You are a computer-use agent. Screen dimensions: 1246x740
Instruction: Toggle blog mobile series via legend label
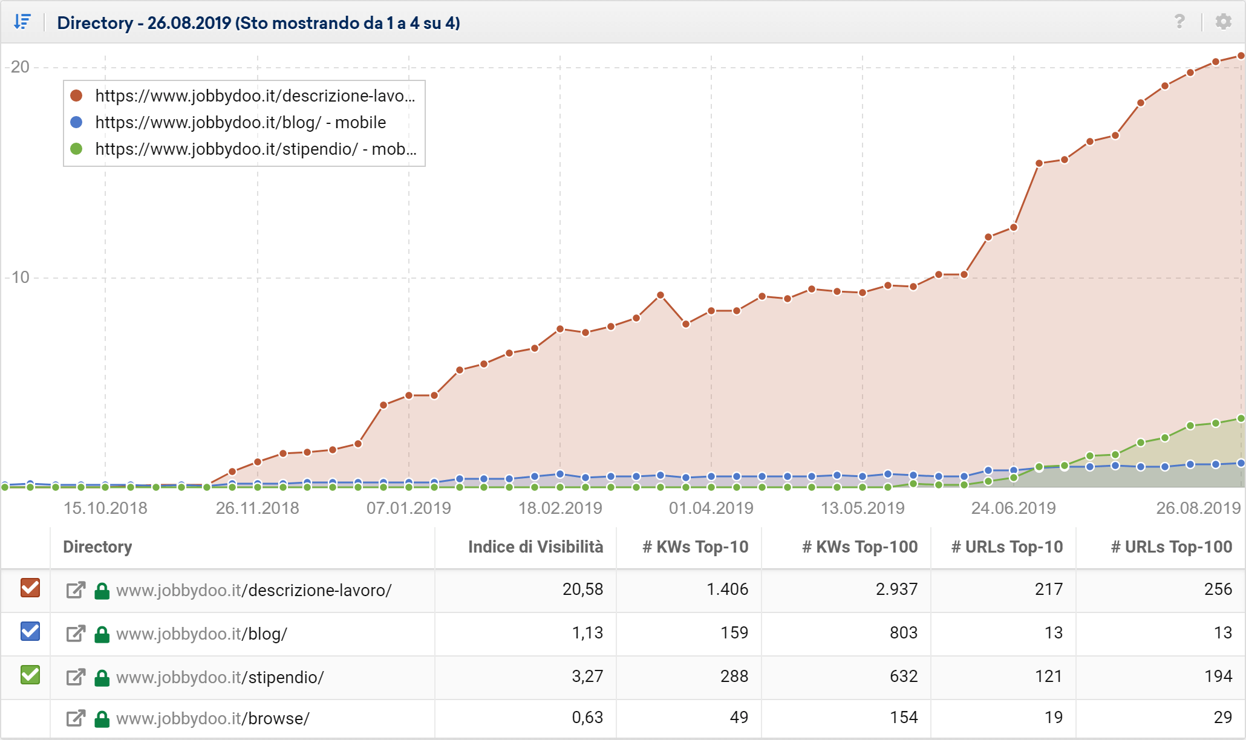point(241,122)
